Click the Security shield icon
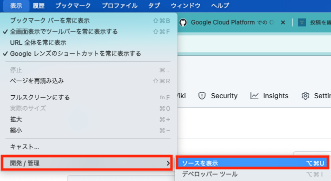 pyautogui.click(x=202, y=96)
